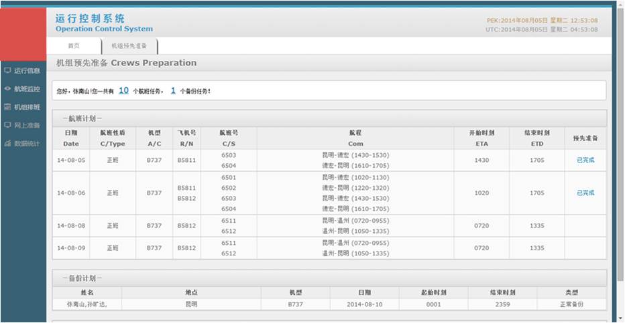Screen dimensions: 625x323
Task: Click the 日期 Date column header
Action: [x=71, y=138]
